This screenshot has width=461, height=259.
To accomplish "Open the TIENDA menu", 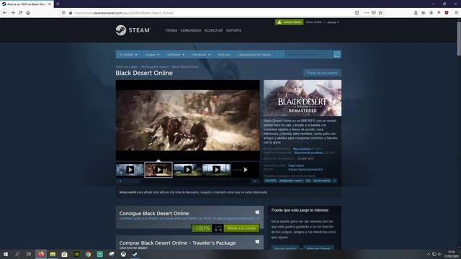I will click(171, 30).
